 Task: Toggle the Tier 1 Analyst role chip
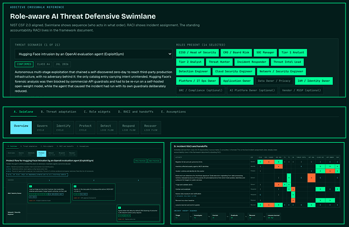pyautogui.click(x=293, y=53)
